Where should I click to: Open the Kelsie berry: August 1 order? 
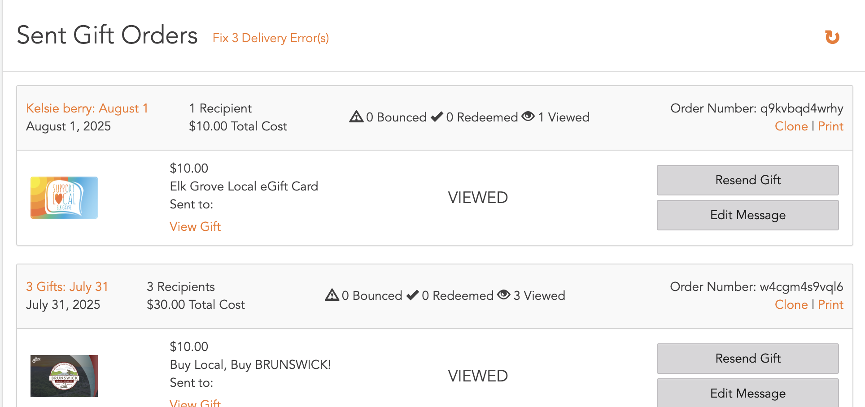(x=87, y=108)
